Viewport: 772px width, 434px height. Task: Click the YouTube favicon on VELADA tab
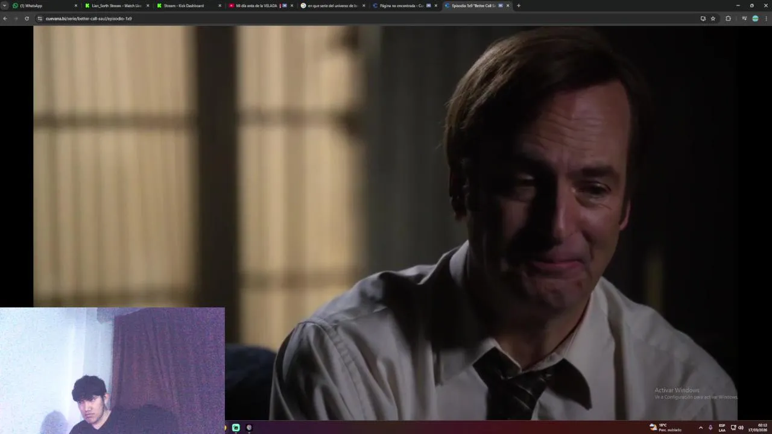232,5
